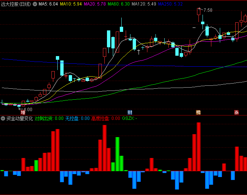Click the MA120: 5.49 legend label
Screen dimensions: 247x195
coord(144,4)
